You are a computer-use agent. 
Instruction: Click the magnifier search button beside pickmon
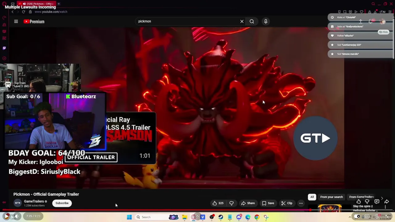click(x=252, y=22)
